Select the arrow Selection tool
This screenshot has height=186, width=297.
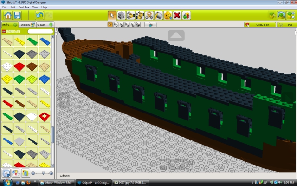pyautogui.click(x=112, y=15)
